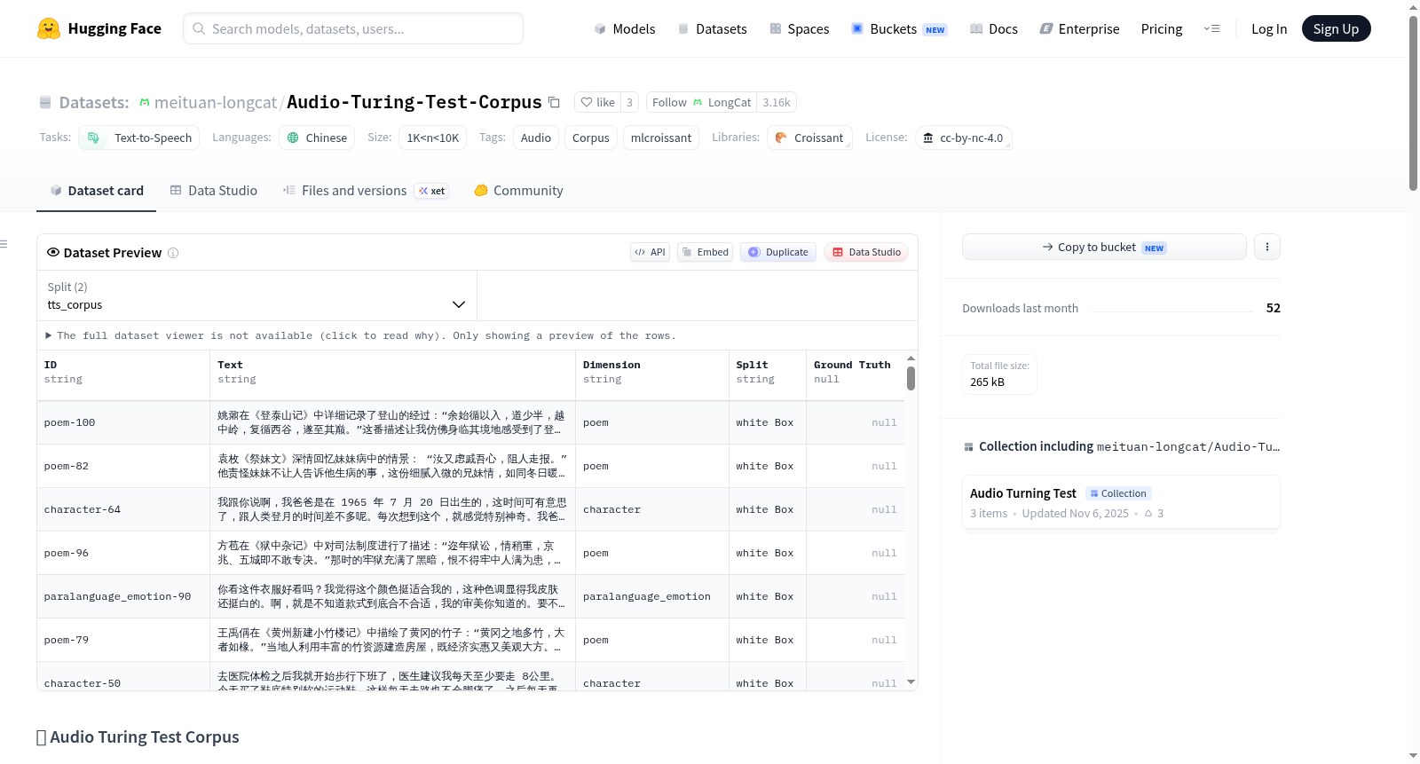Select the Text-to-Speech task tag
The height and width of the screenshot is (764, 1420).
(139, 138)
